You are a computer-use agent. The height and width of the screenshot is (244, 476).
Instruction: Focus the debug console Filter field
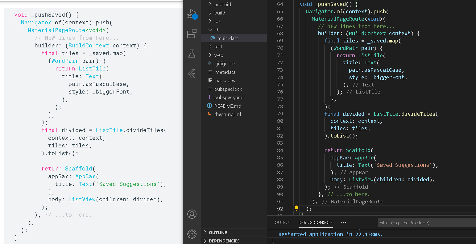click(x=427, y=222)
